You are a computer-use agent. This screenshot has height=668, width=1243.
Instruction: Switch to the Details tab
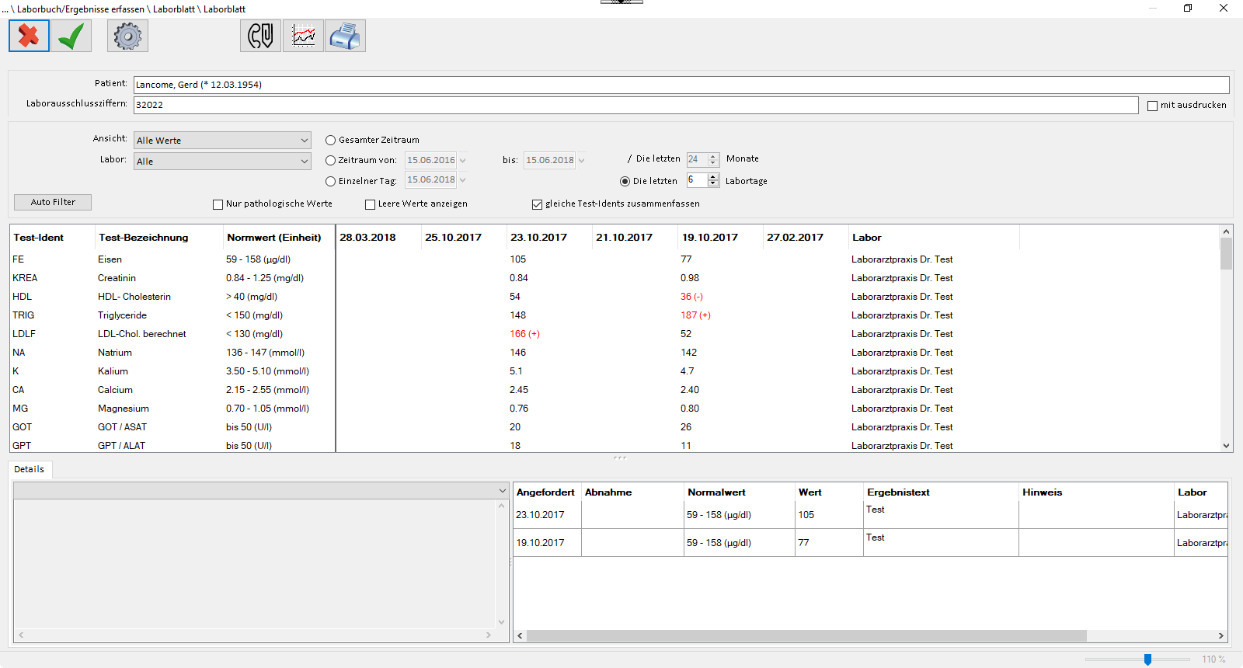(x=30, y=469)
